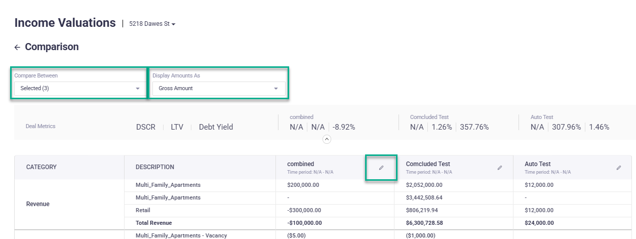Image resolution: width=636 pixels, height=239 pixels.
Task: Click pencil icon for Comcluded Test
Action: point(500,168)
